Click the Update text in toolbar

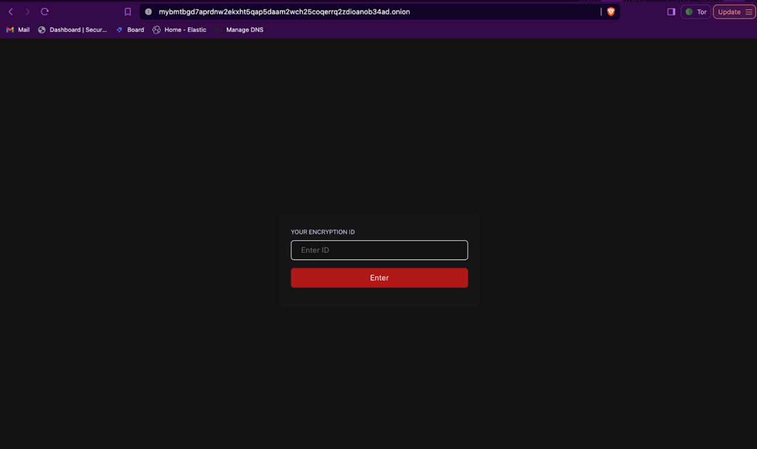pos(729,12)
